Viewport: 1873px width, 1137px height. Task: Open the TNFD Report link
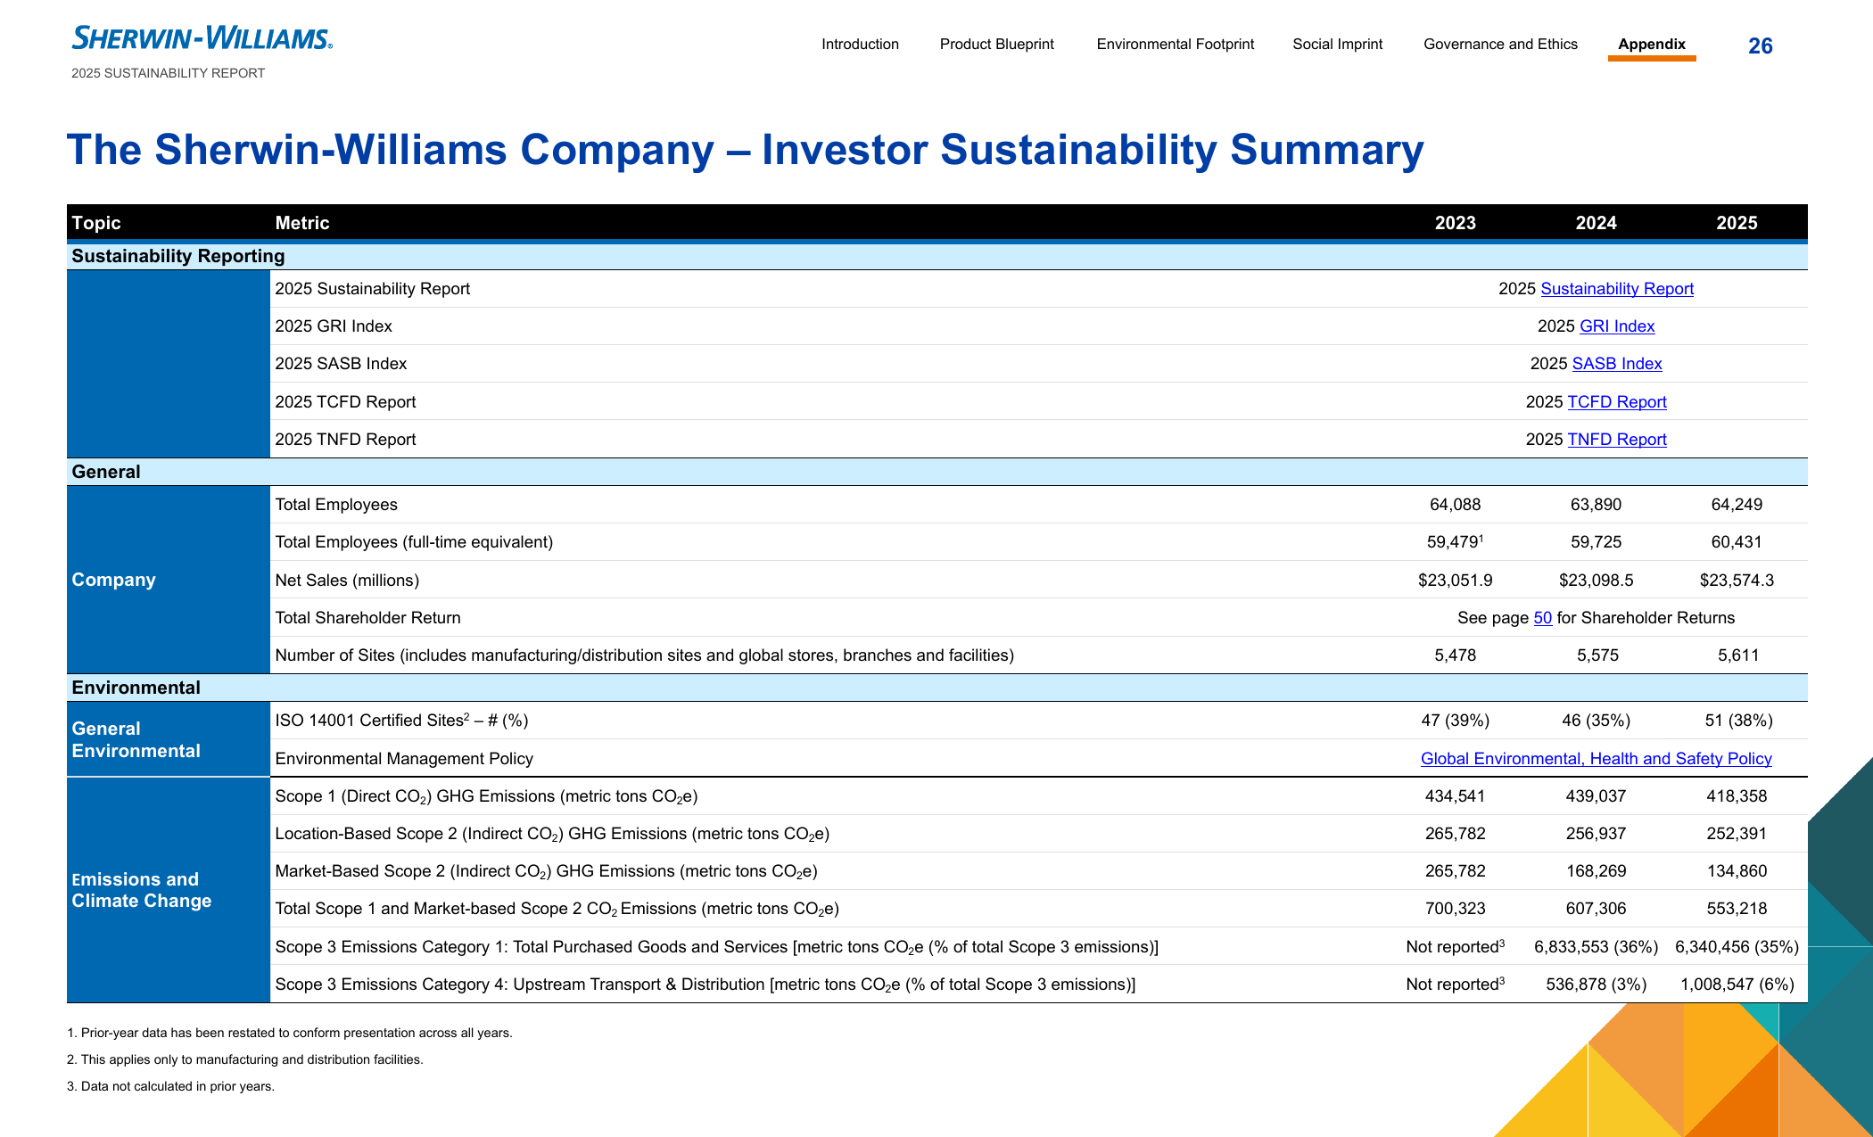point(1617,440)
